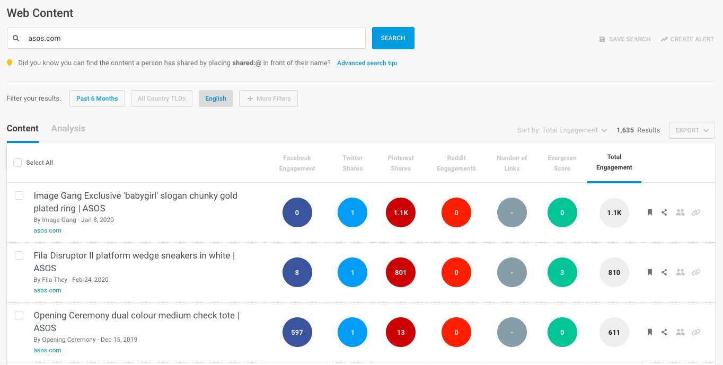View backlinks for the Fila Disruptor II article
The image size is (723, 365).
pos(696,272)
